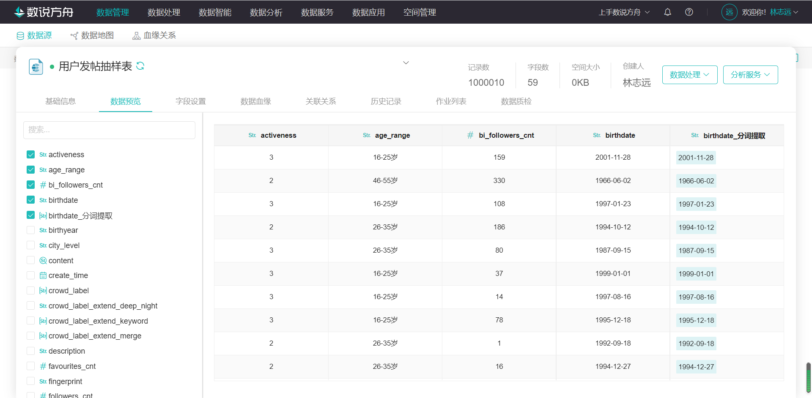Image resolution: width=812 pixels, height=398 pixels.
Task: Click the calendar type icon of create_time field
Action: tap(43, 275)
